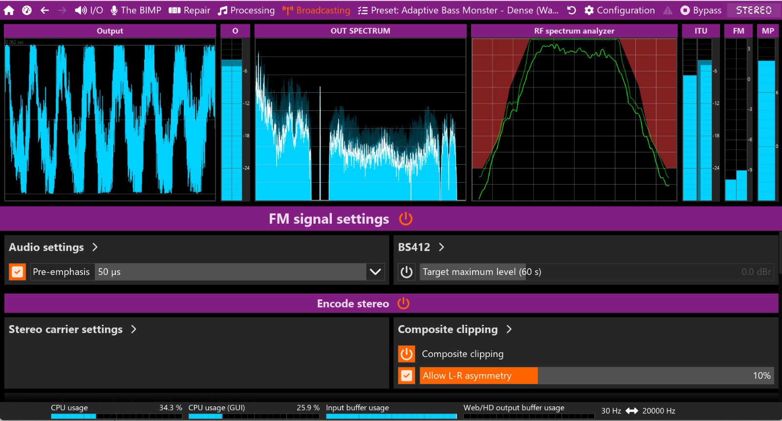Image resolution: width=782 pixels, height=421 pixels.
Task: Click the 20000 Hz label
Action: pos(659,411)
